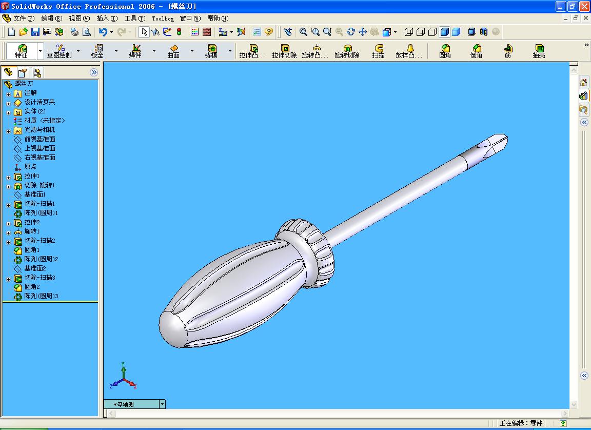Activate the Rotate View tool
This screenshot has height=430, width=591.
click(x=351, y=32)
